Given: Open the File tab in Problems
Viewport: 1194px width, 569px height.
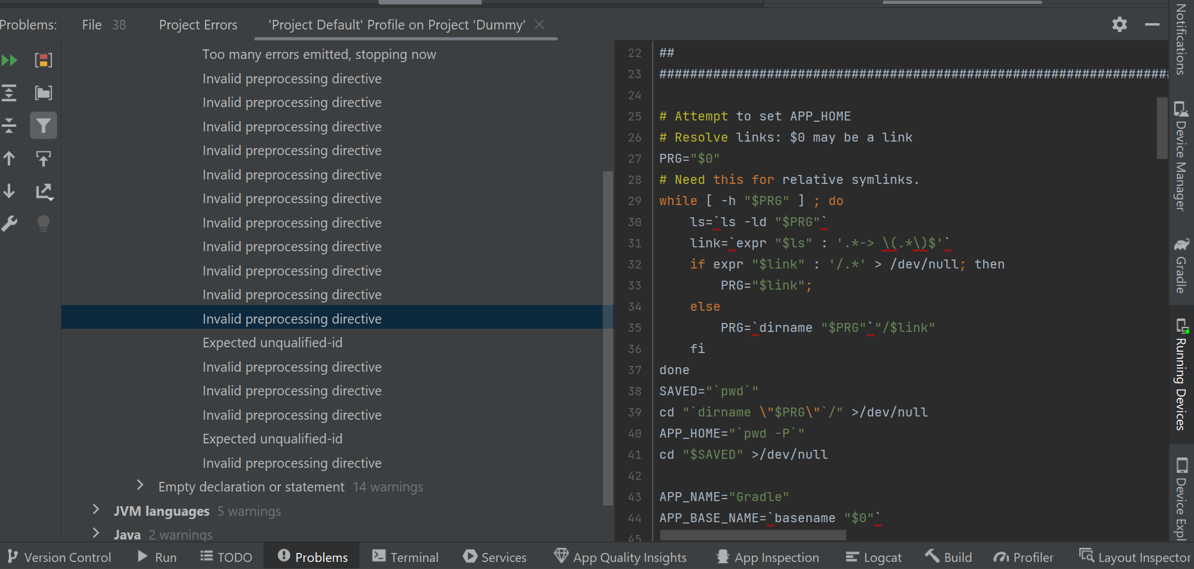Looking at the screenshot, I should (x=92, y=25).
